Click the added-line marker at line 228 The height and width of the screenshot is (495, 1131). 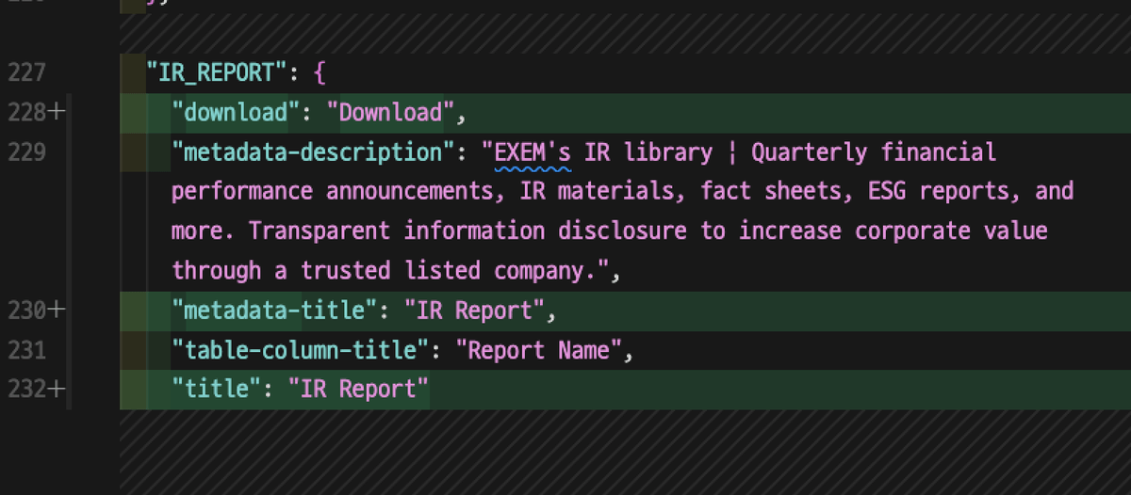(56, 113)
